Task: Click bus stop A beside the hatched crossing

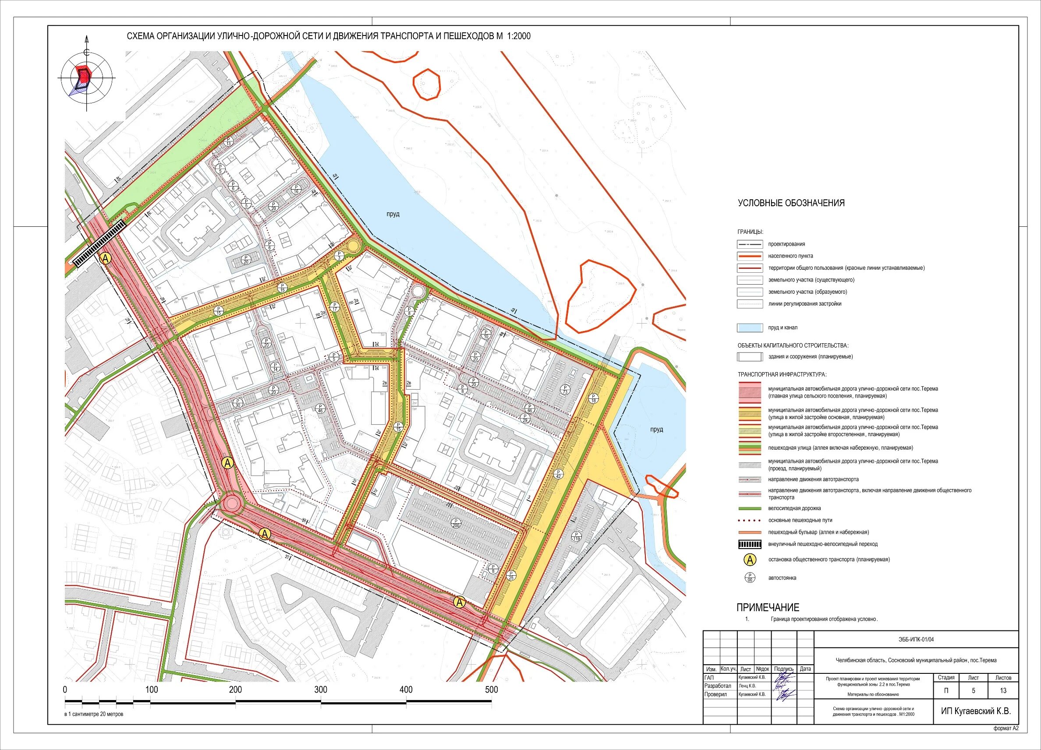Action: tap(106, 258)
